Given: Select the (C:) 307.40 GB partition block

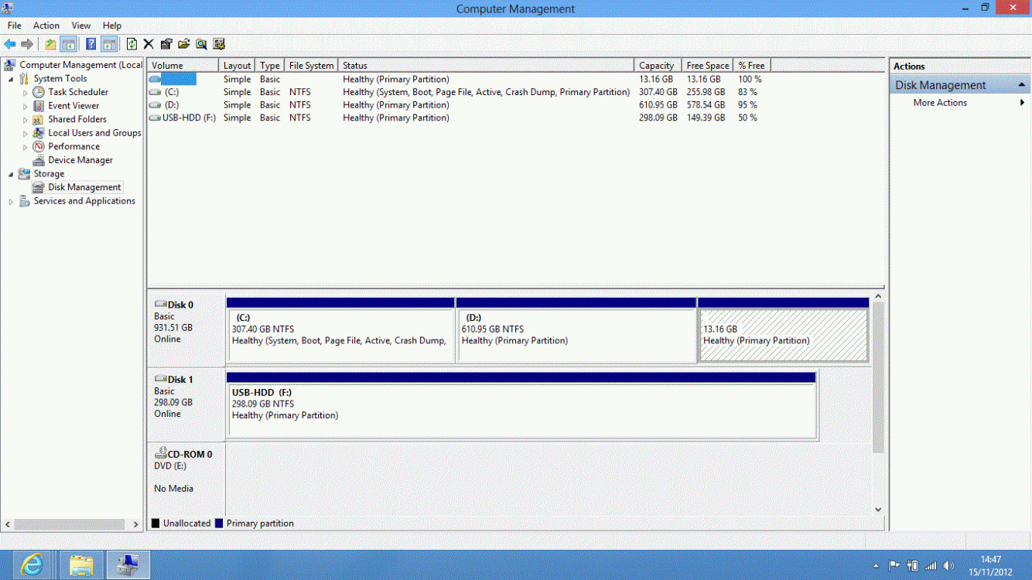Looking at the screenshot, I should (x=340, y=330).
